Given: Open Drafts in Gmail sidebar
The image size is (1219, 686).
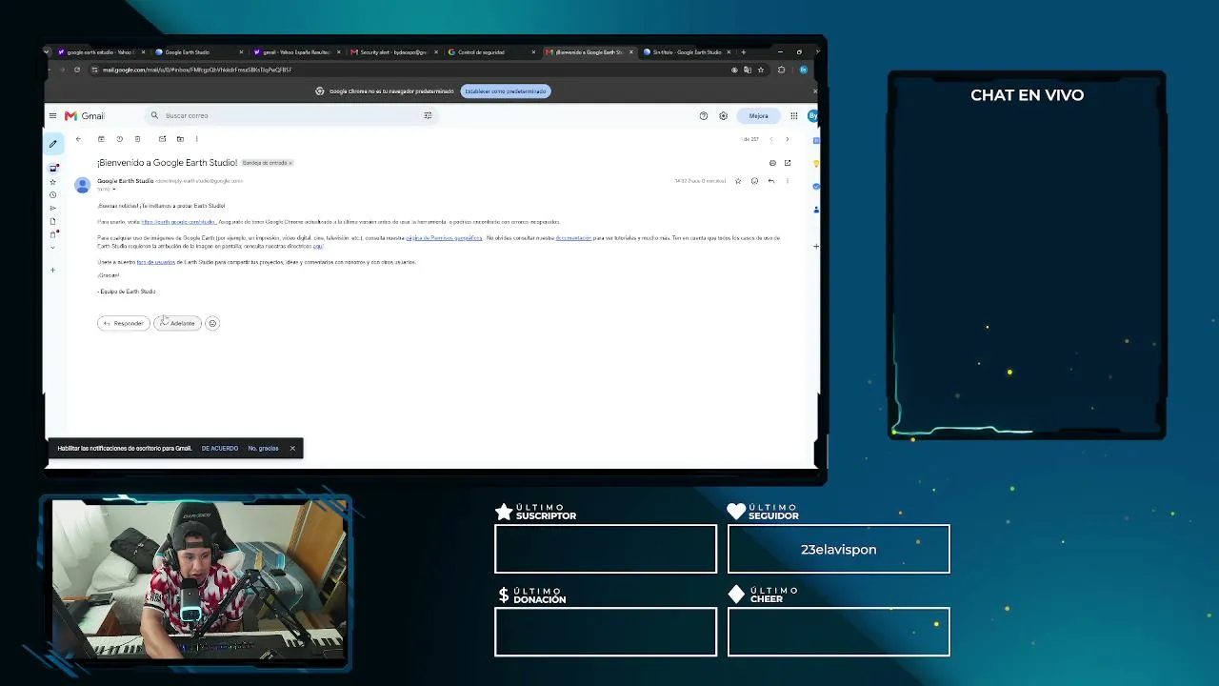Looking at the screenshot, I should 53,221.
